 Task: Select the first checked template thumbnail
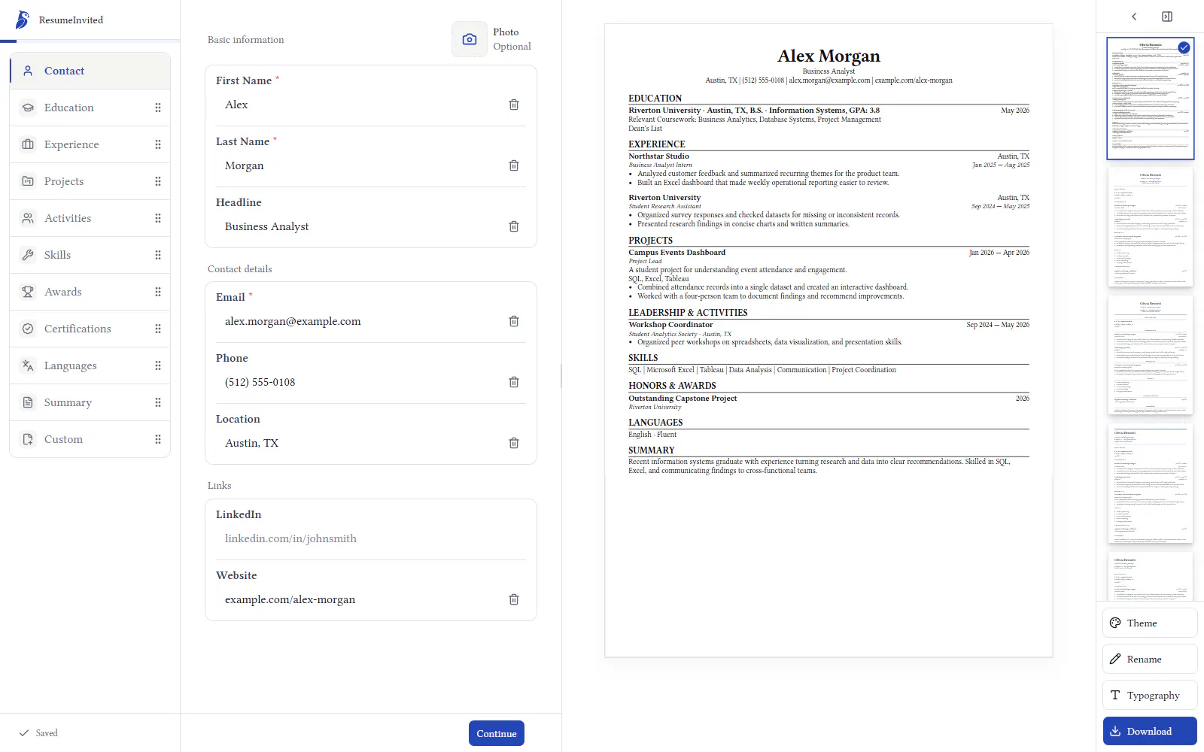pos(1151,99)
